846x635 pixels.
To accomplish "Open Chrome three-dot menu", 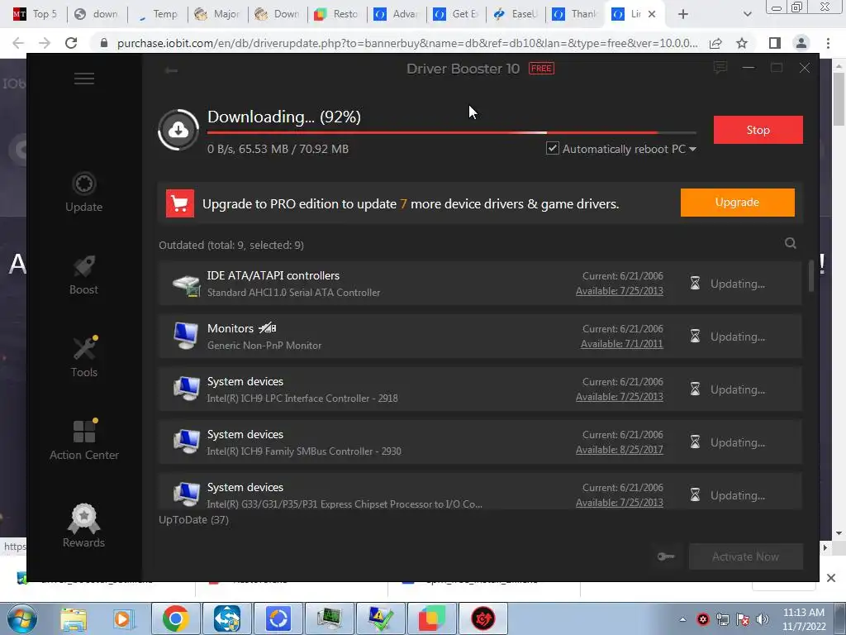I will (828, 43).
